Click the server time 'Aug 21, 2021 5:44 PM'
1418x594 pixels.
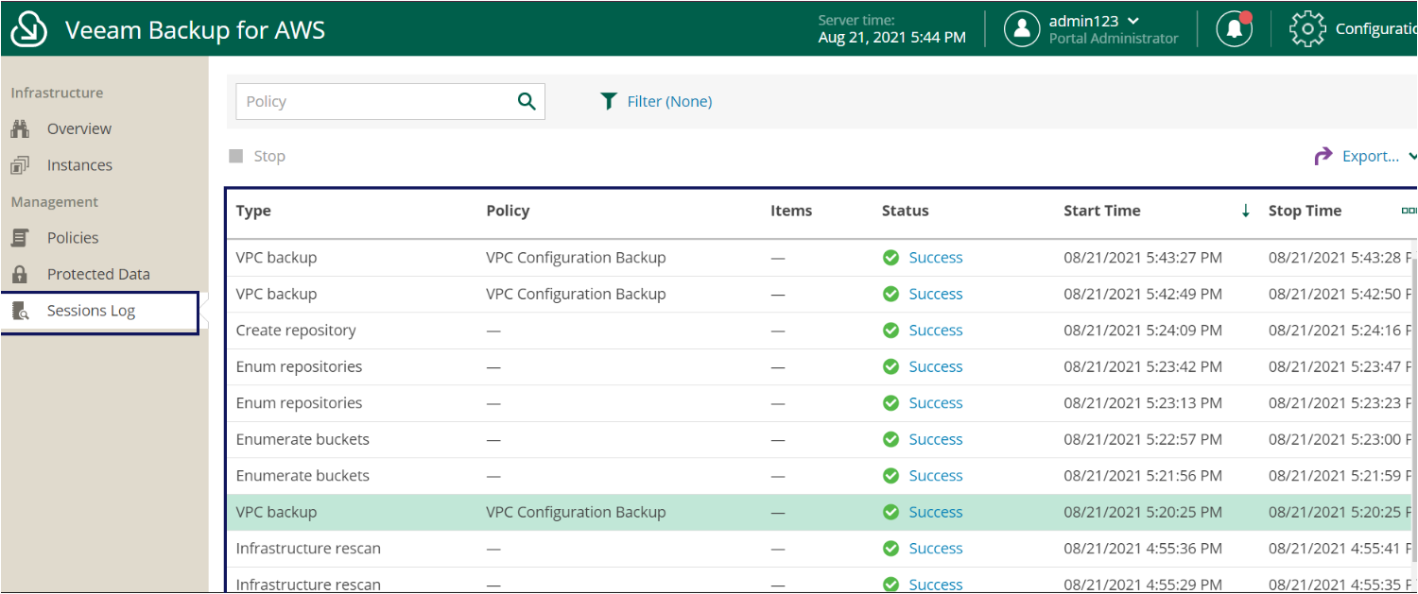892,38
